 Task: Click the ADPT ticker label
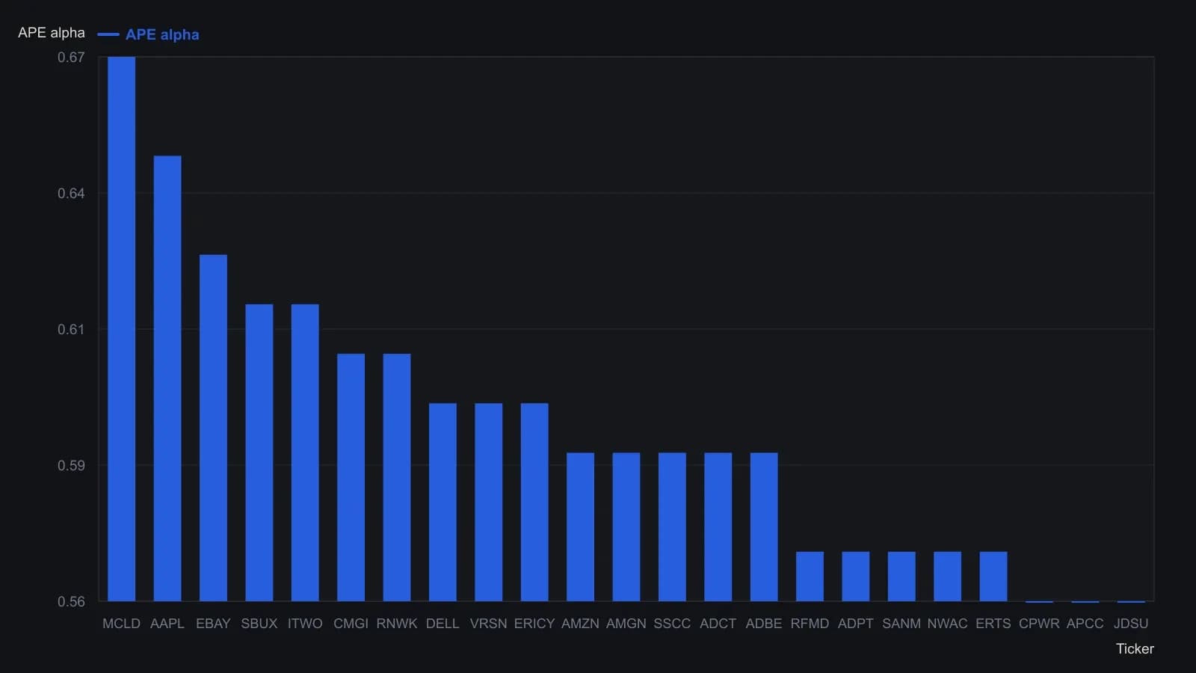pyautogui.click(x=856, y=624)
